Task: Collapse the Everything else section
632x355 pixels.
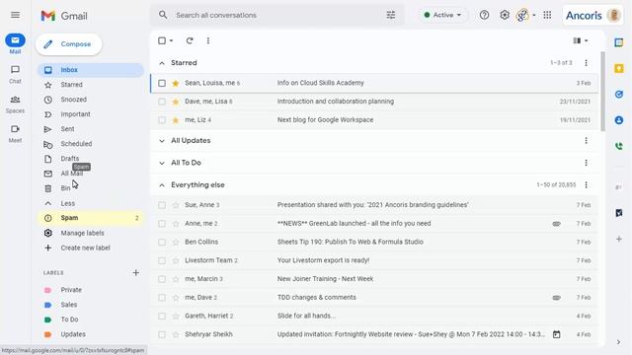Action: tap(162, 185)
